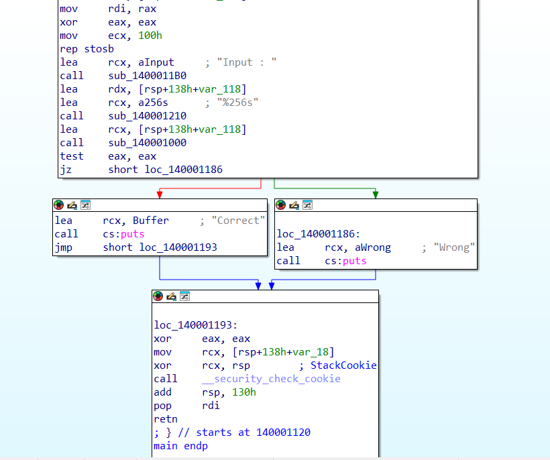Select the aInput operand
Viewport: 550px width, 460px height.
click(x=156, y=62)
